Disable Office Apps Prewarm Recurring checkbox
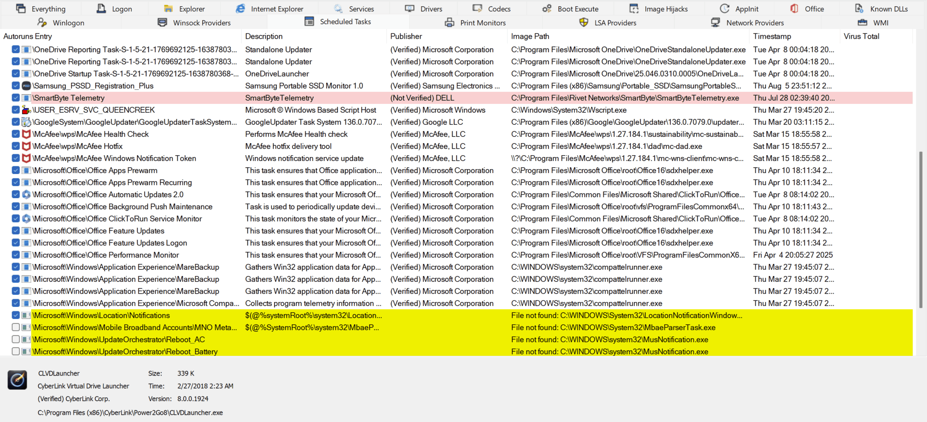 (15, 182)
